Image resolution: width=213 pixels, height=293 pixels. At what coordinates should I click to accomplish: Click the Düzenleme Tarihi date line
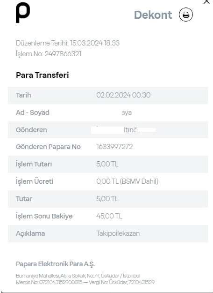click(x=68, y=43)
